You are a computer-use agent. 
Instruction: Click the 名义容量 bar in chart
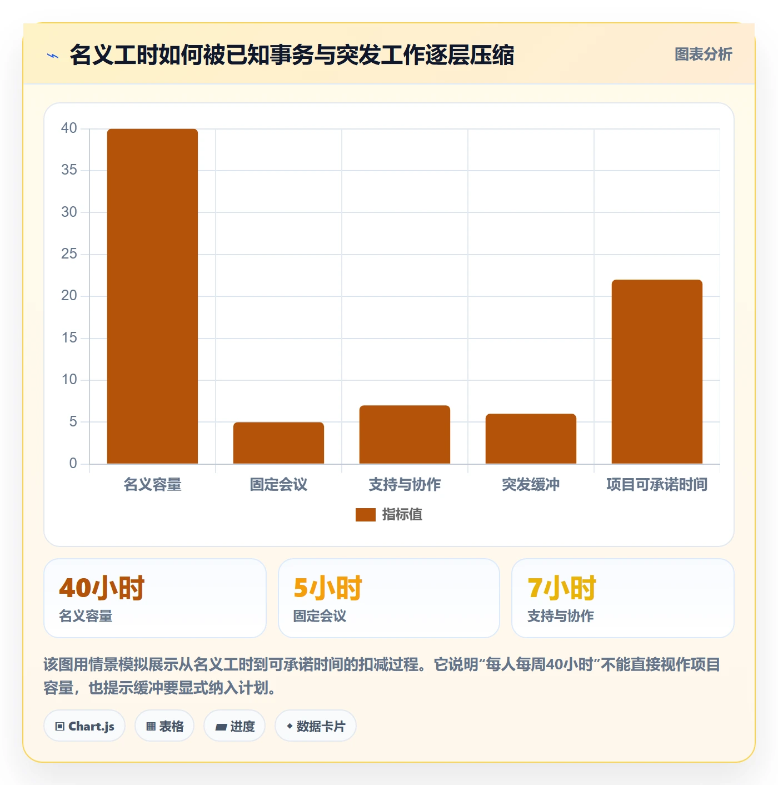[x=152, y=296]
